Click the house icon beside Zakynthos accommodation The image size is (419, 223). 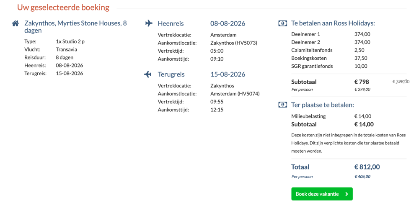point(16,23)
